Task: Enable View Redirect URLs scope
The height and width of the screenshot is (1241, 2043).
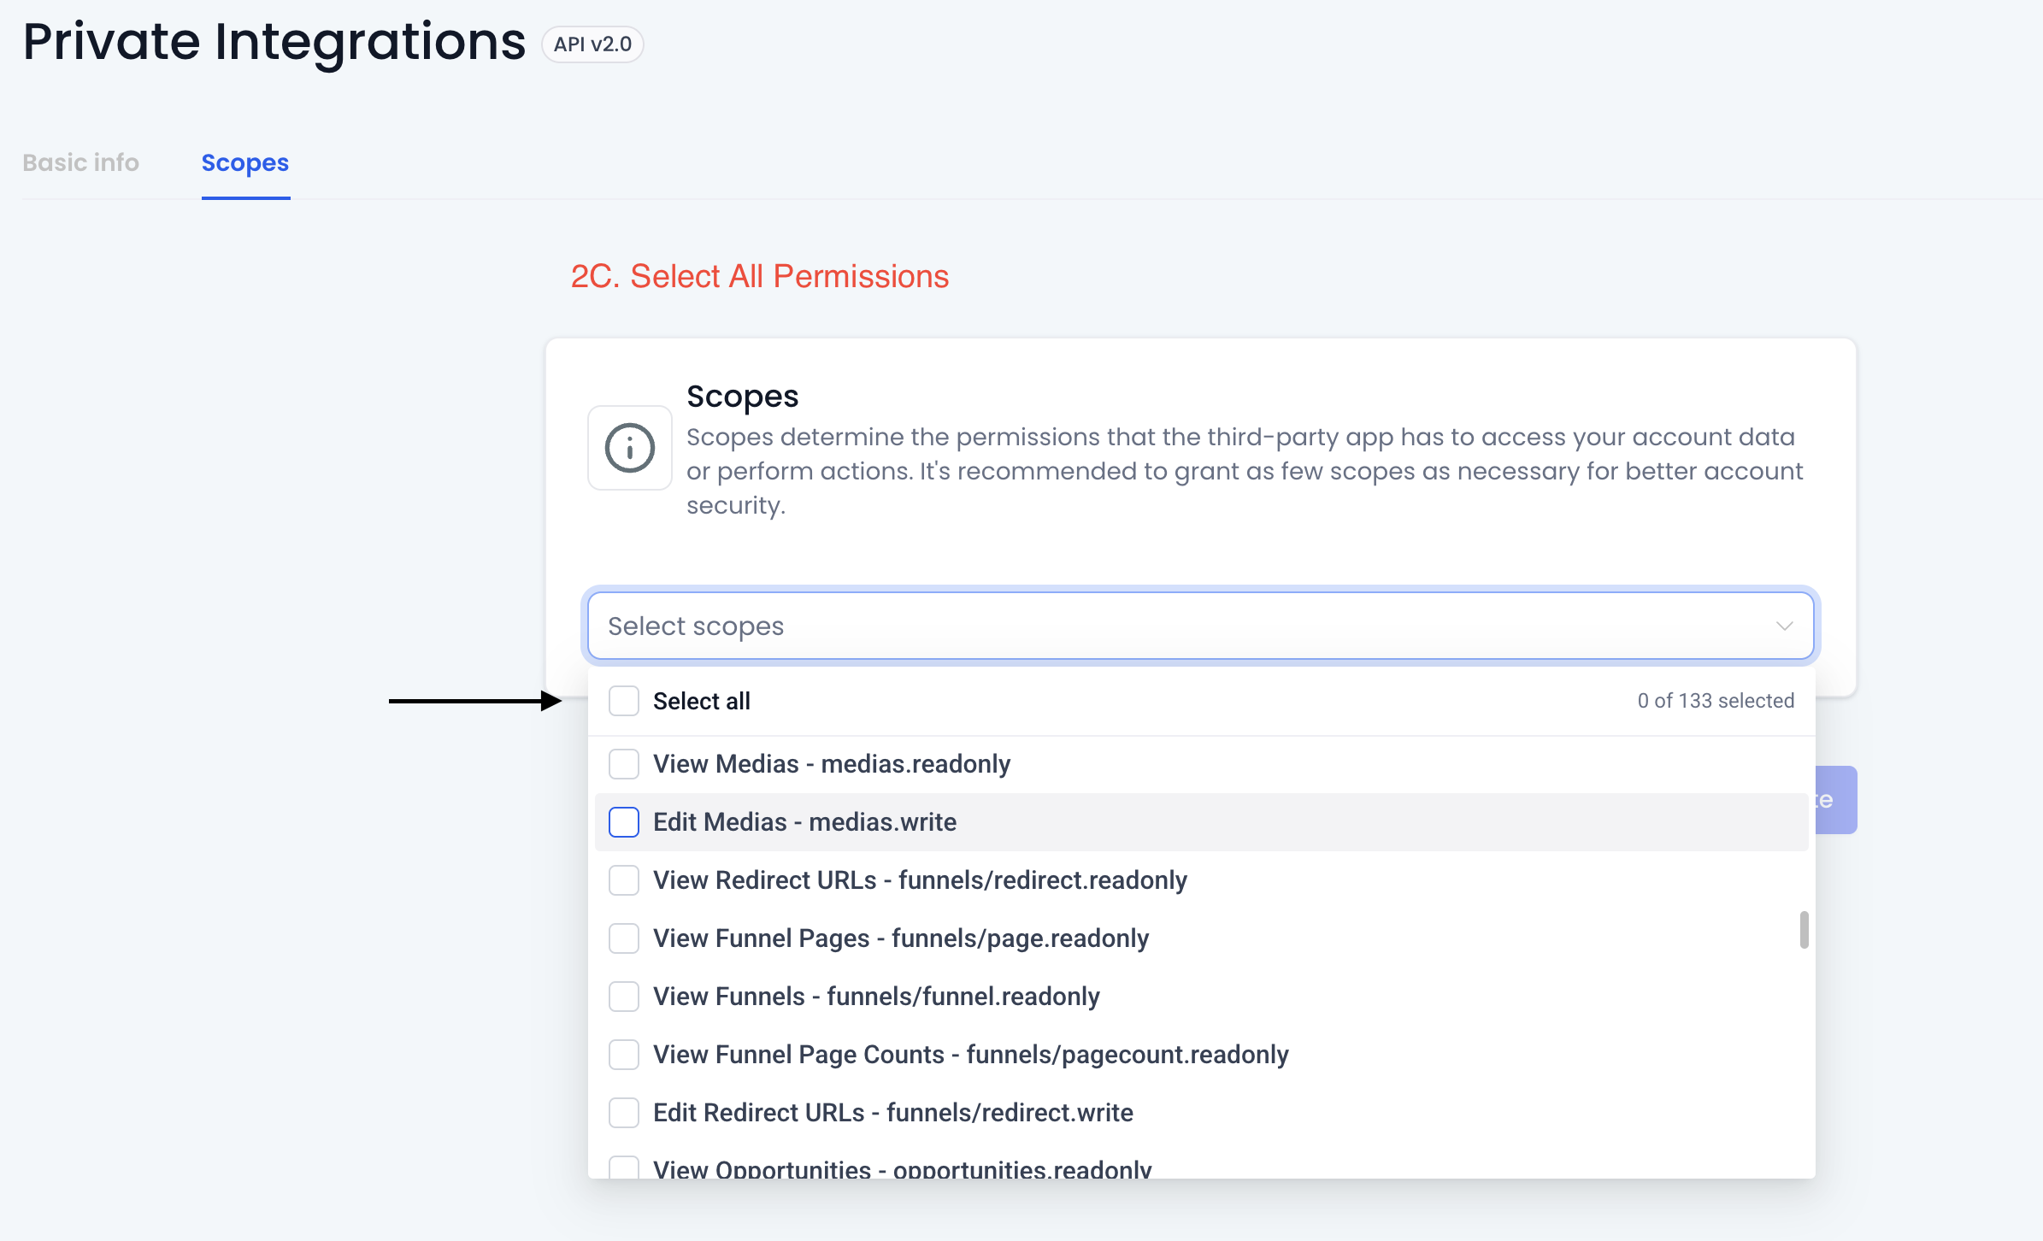Action: [x=623, y=880]
